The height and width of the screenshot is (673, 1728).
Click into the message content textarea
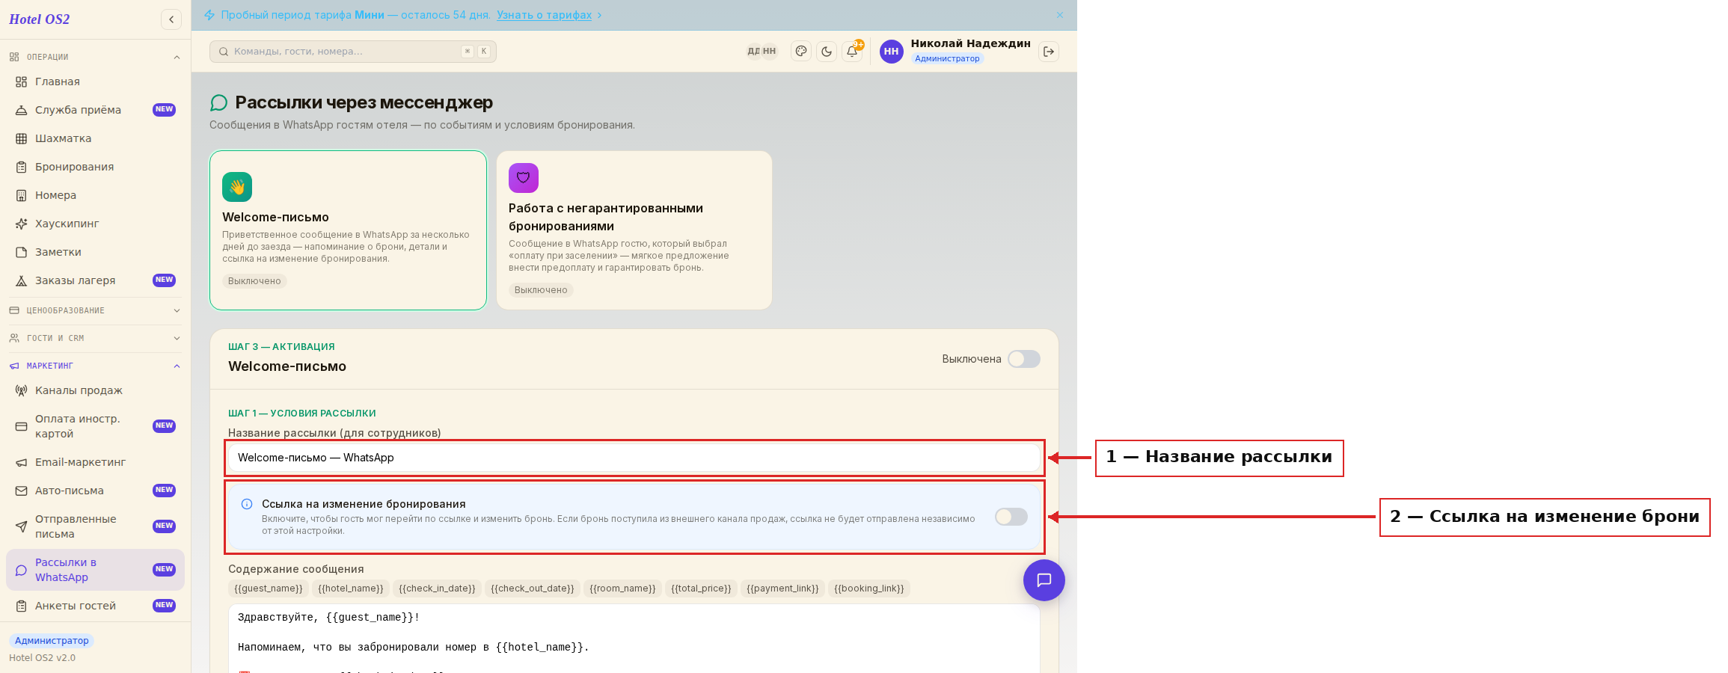point(634,639)
